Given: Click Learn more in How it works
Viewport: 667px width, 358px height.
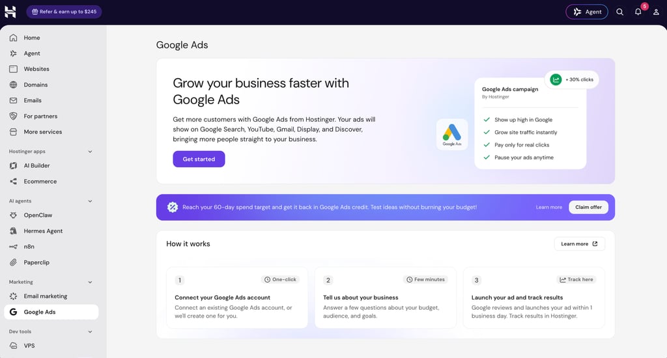Looking at the screenshot, I should (x=579, y=243).
